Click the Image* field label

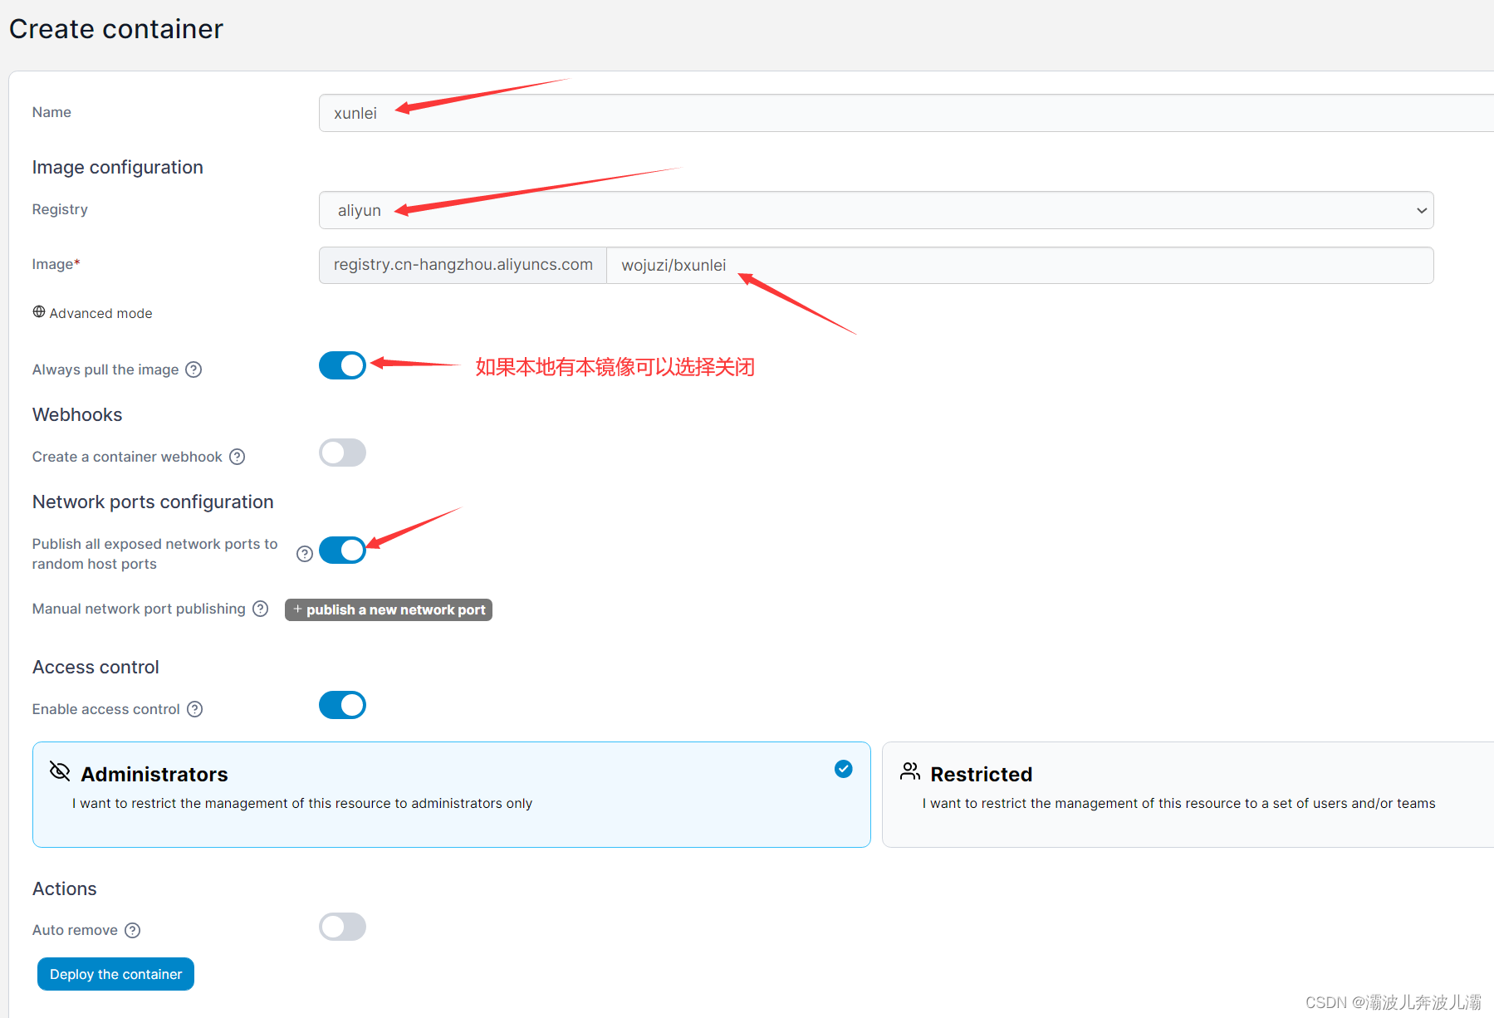pos(56,264)
